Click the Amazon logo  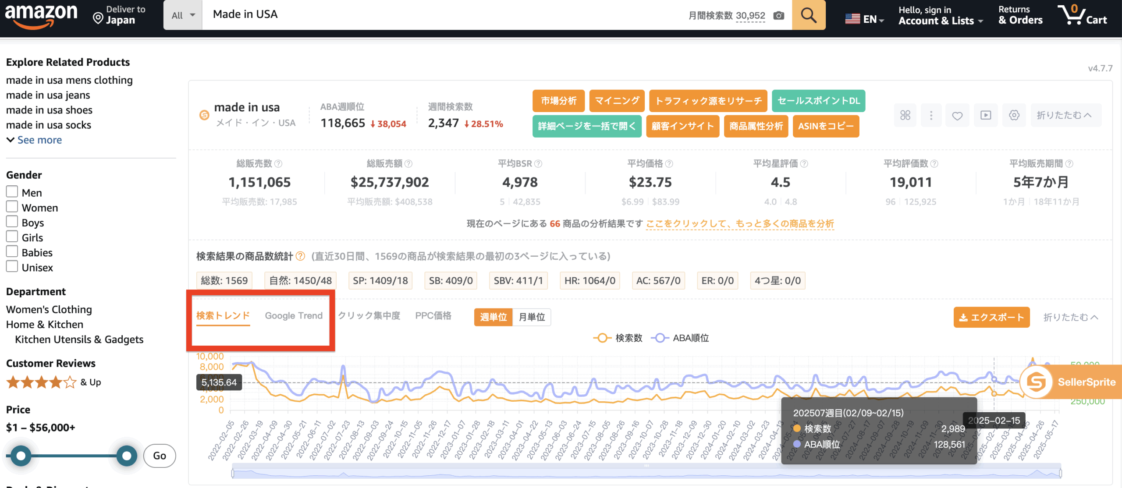[x=41, y=16]
